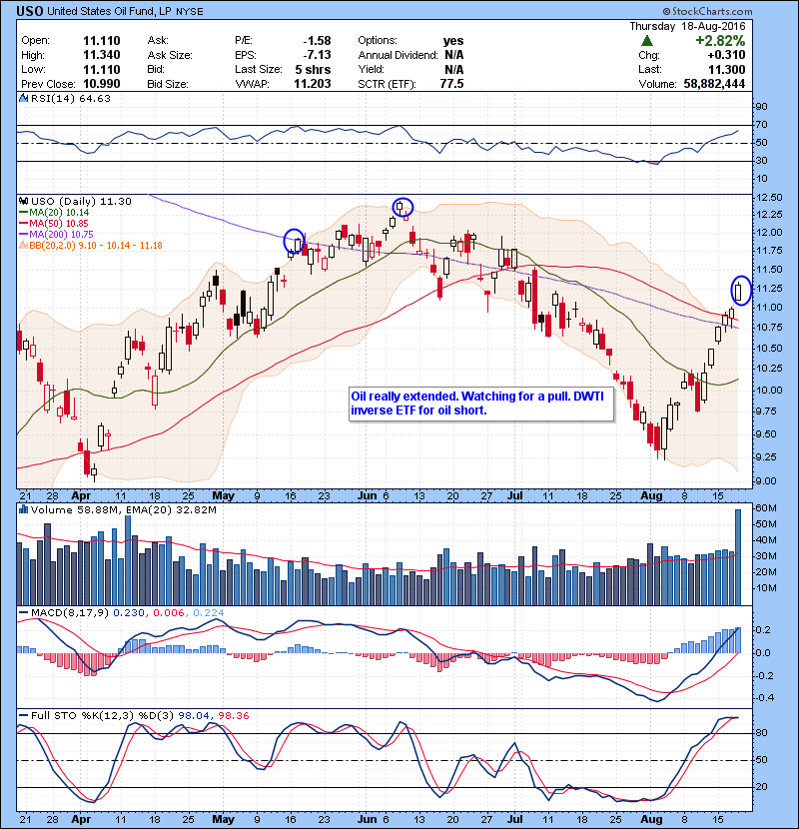Select the Chg value +0.310
The width and height of the screenshot is (799, 829).
[726, 55]
